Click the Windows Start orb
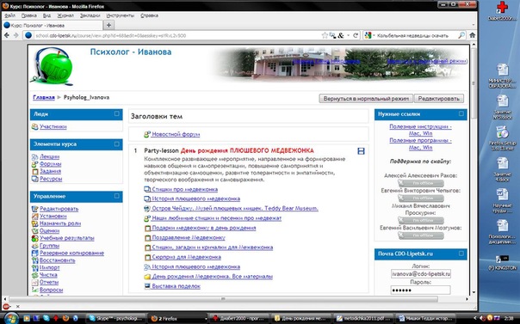 11,318
